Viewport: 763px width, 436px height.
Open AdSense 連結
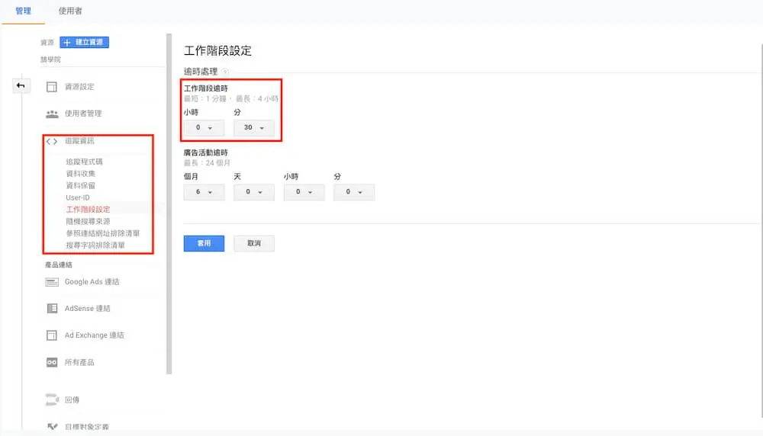click(x=88, y=309)
